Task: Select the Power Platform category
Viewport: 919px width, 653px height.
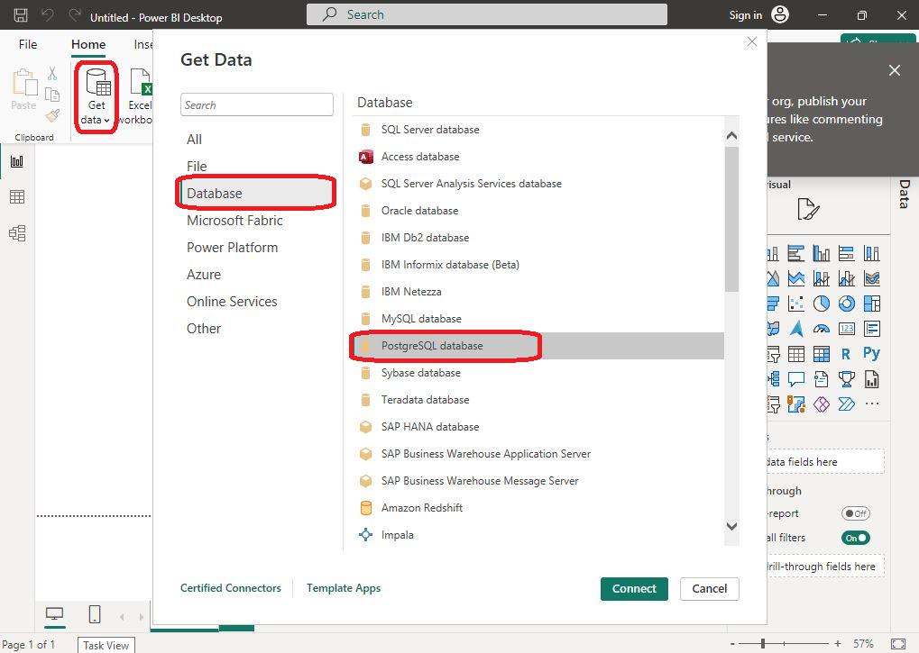Action: (232, 248)
